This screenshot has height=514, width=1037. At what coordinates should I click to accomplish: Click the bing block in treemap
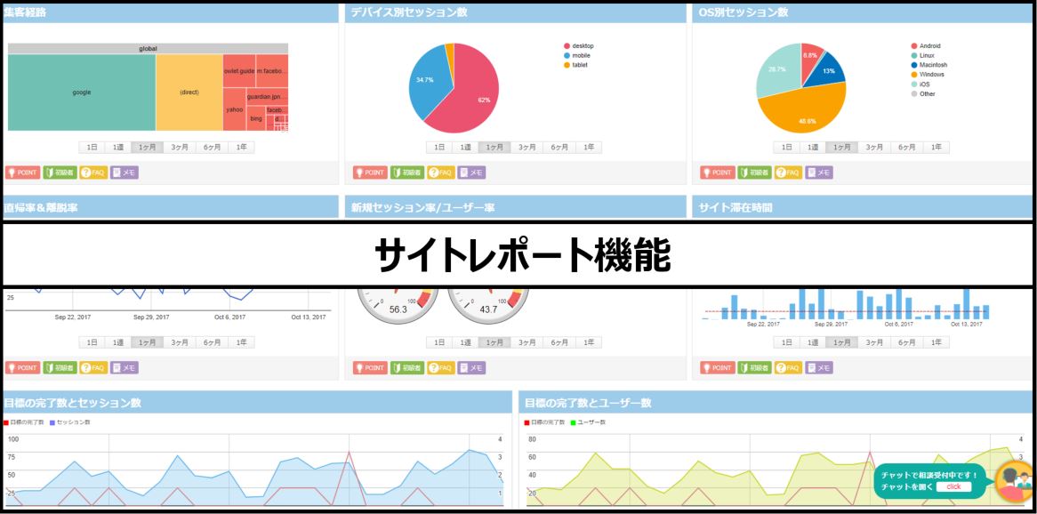(x=256, y=119)
